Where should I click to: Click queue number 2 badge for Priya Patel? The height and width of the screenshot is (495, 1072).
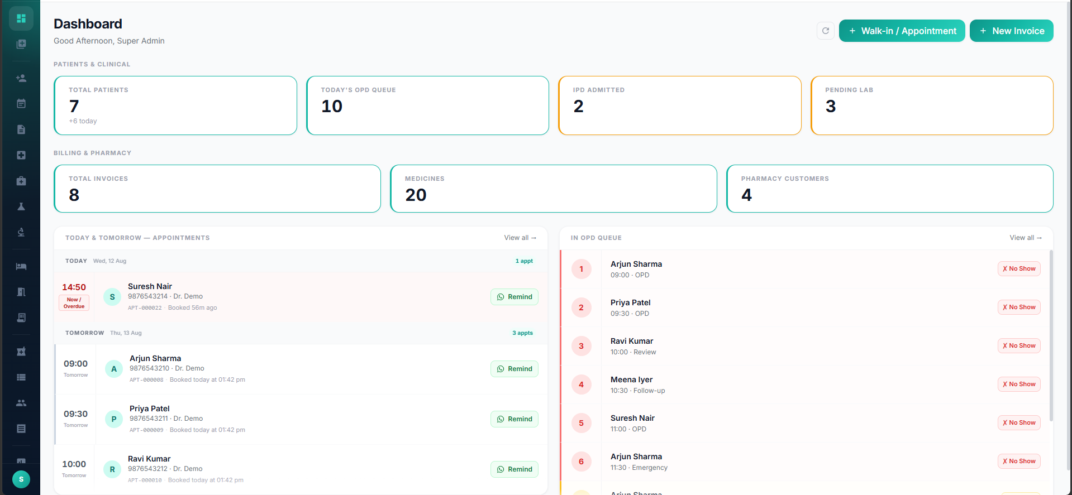point(581,307)
